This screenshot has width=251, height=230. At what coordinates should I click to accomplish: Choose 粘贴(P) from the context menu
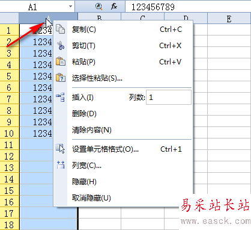124,62
